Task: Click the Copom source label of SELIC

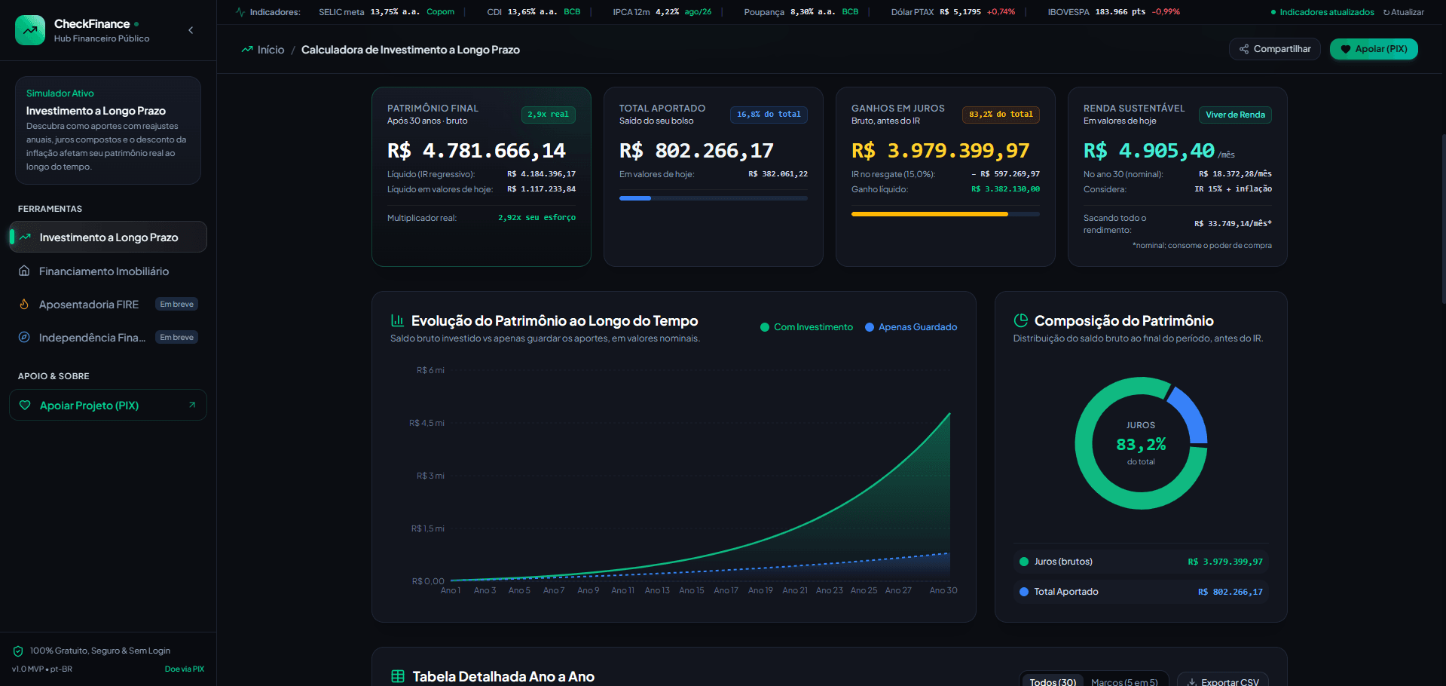Action: pos(441,12)
